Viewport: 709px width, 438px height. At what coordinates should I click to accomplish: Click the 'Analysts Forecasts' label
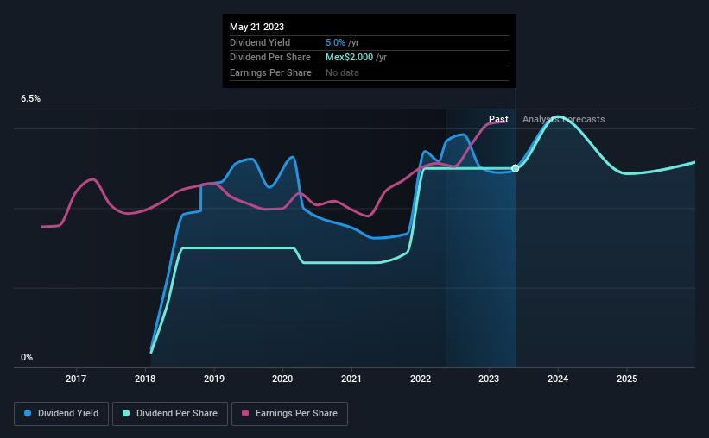(x=563, y=119)
